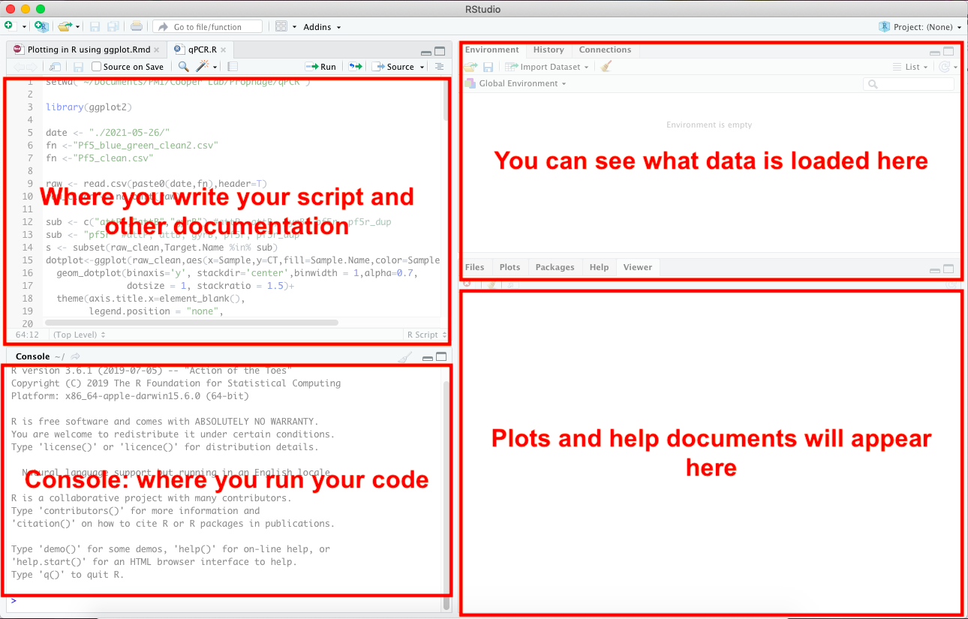Click the print icon in main toolbar

coord(136,26)
